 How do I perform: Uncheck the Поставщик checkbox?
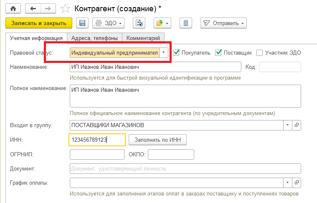click(218, 53)
